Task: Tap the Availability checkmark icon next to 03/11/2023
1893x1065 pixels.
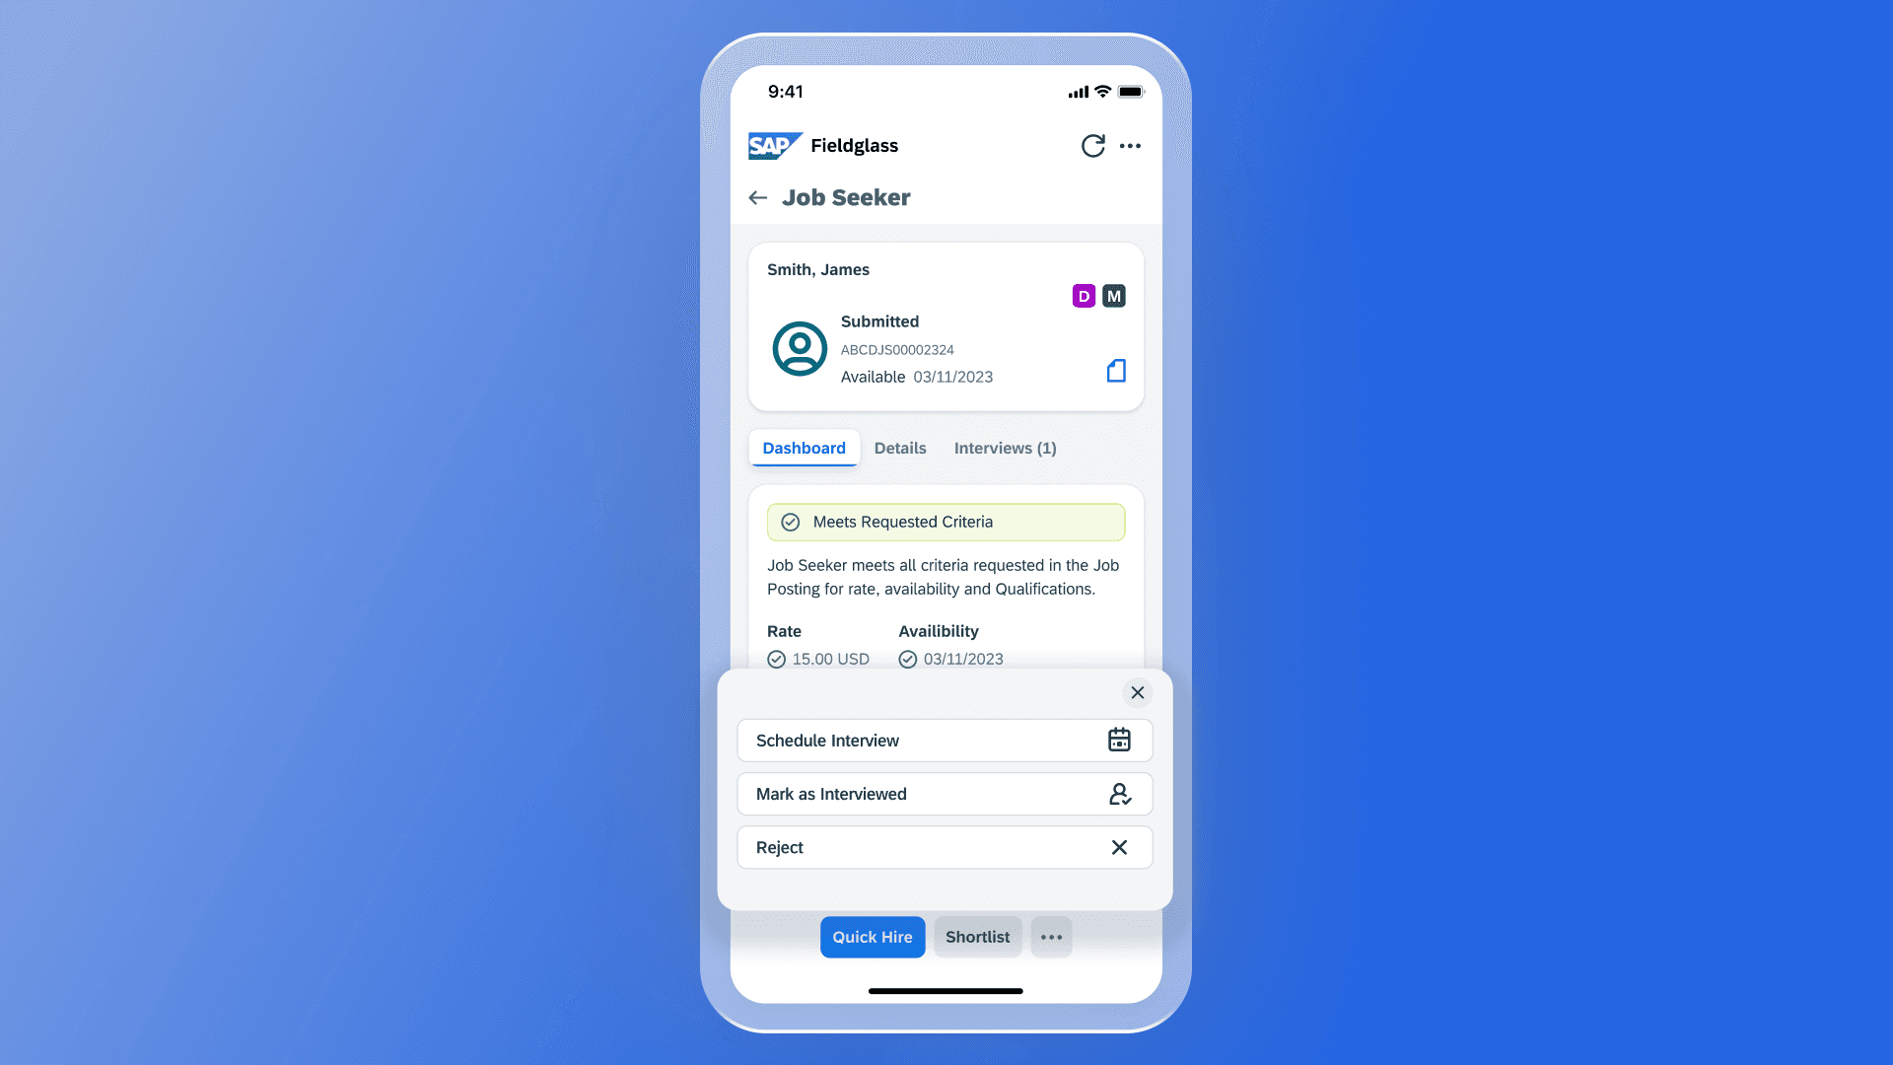Action: click(906, 658)
